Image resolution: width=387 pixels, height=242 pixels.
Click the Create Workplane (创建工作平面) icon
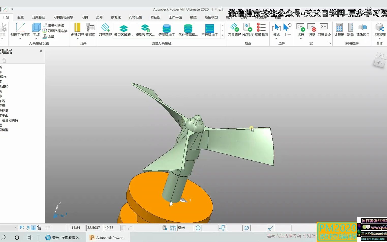point(20,27)
